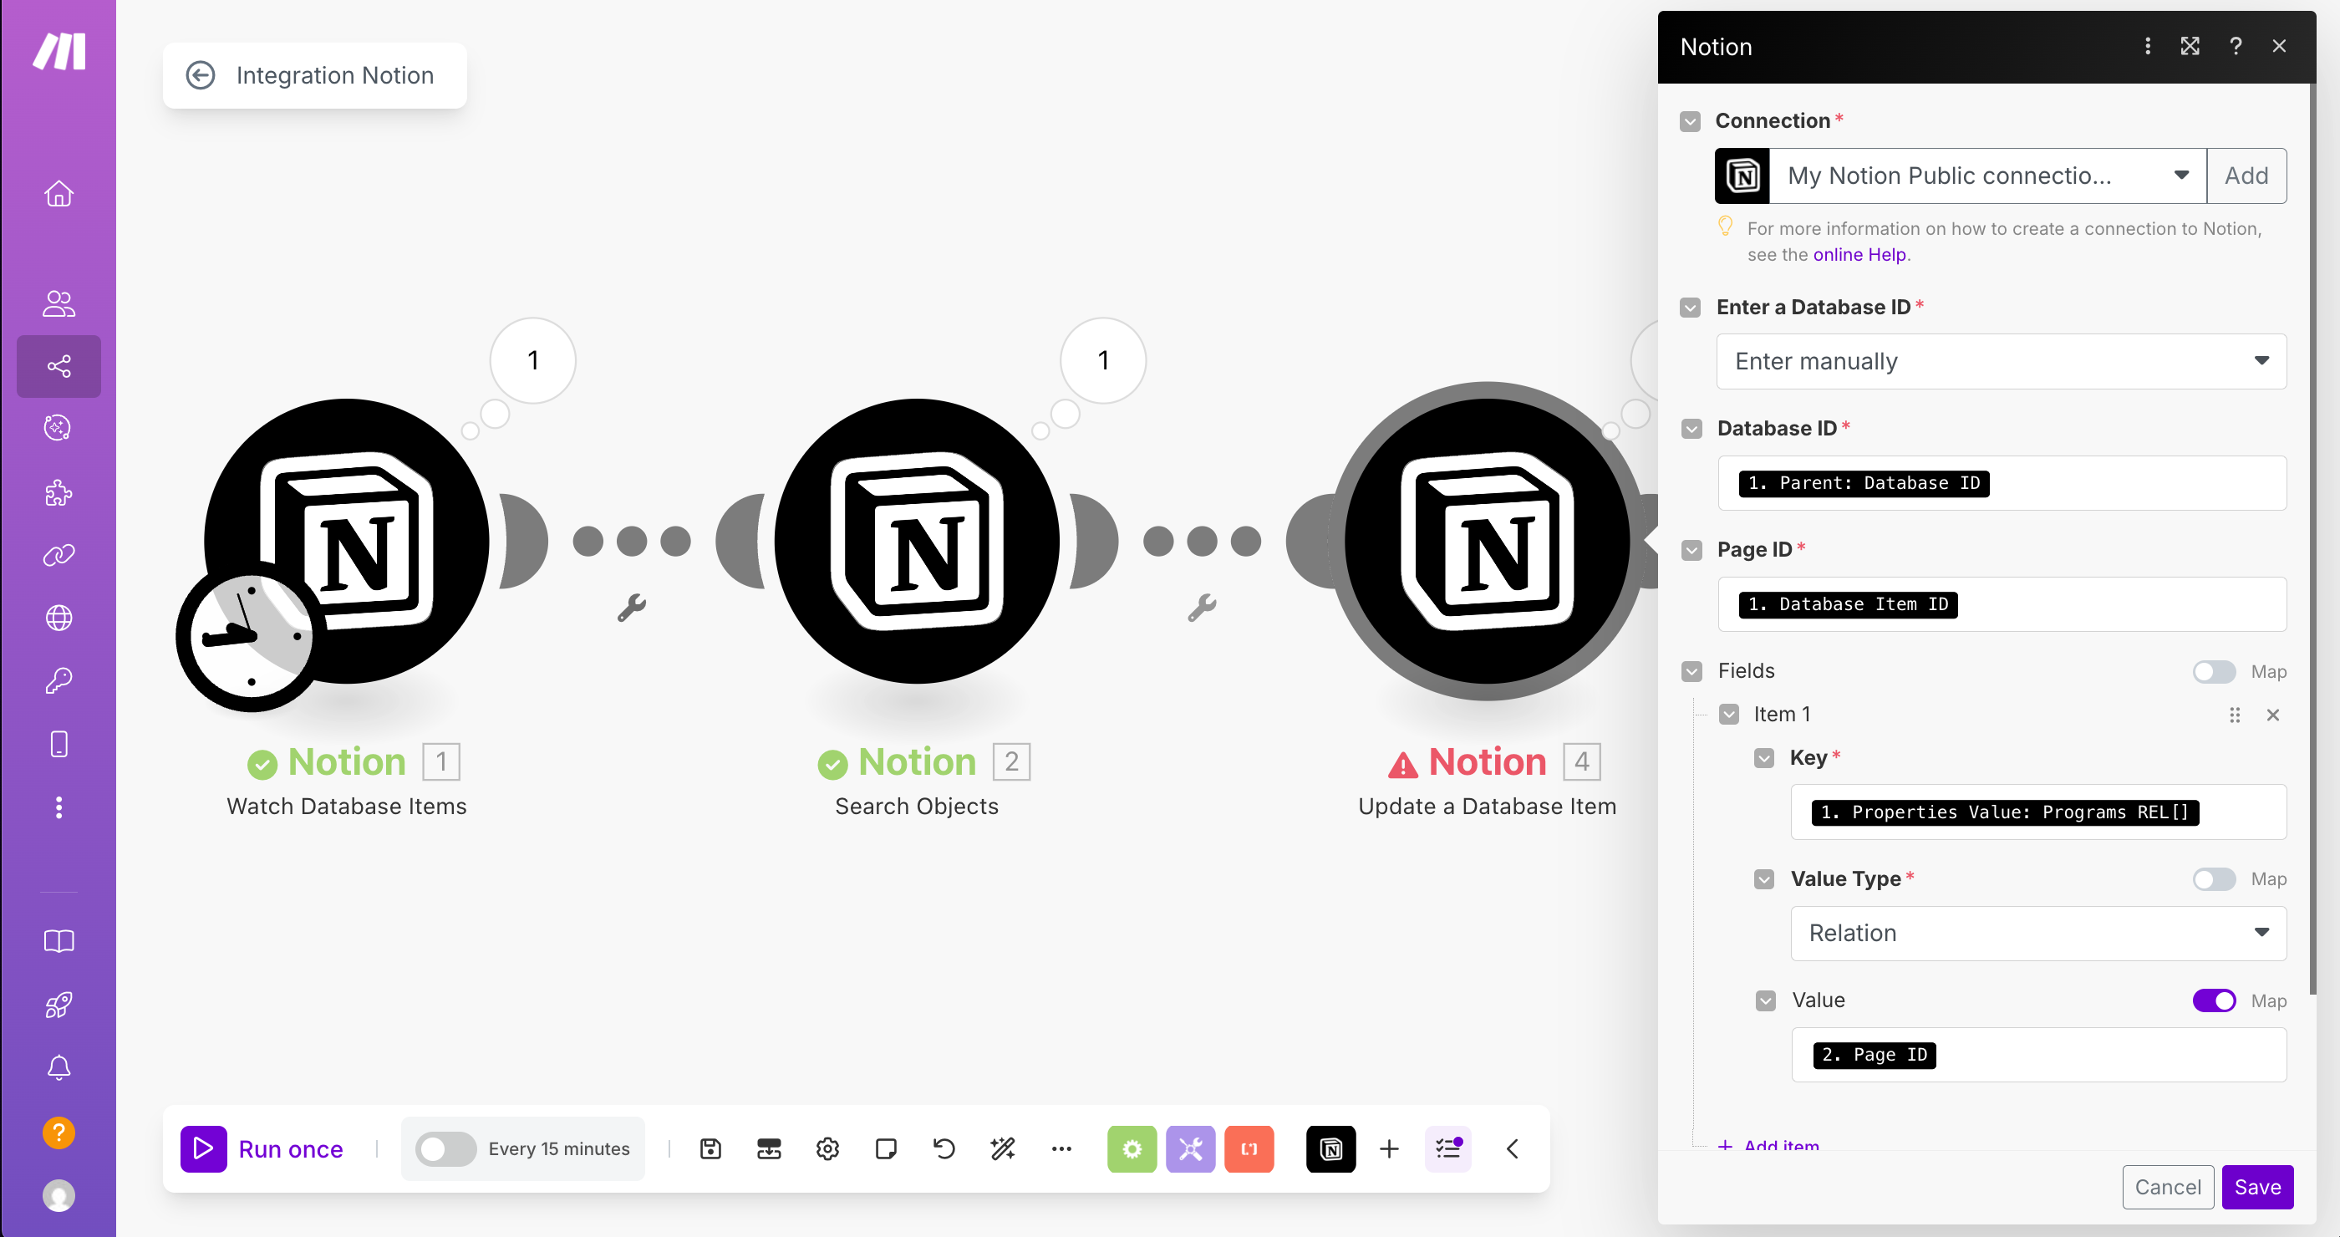Open the Team users icon in sidebar
Image resolution: width=2340 pixels, height=1237 pixels.
pos(59,303)
